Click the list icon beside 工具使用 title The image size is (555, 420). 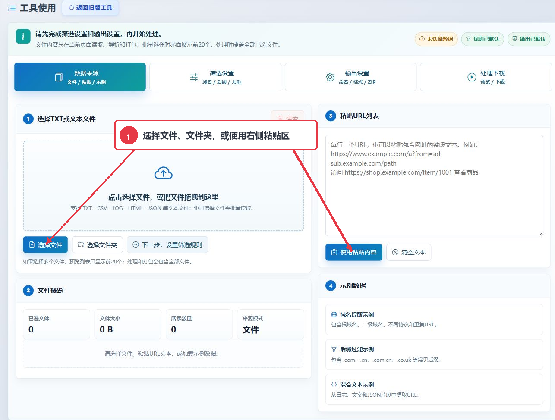click(12, 8)
